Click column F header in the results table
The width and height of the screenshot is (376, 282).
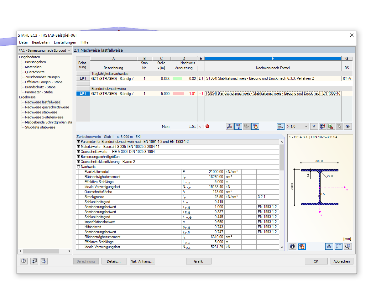point(273,58)
